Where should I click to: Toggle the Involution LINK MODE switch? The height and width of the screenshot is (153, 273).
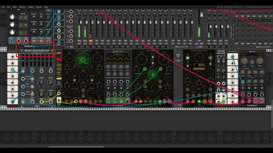153,63
